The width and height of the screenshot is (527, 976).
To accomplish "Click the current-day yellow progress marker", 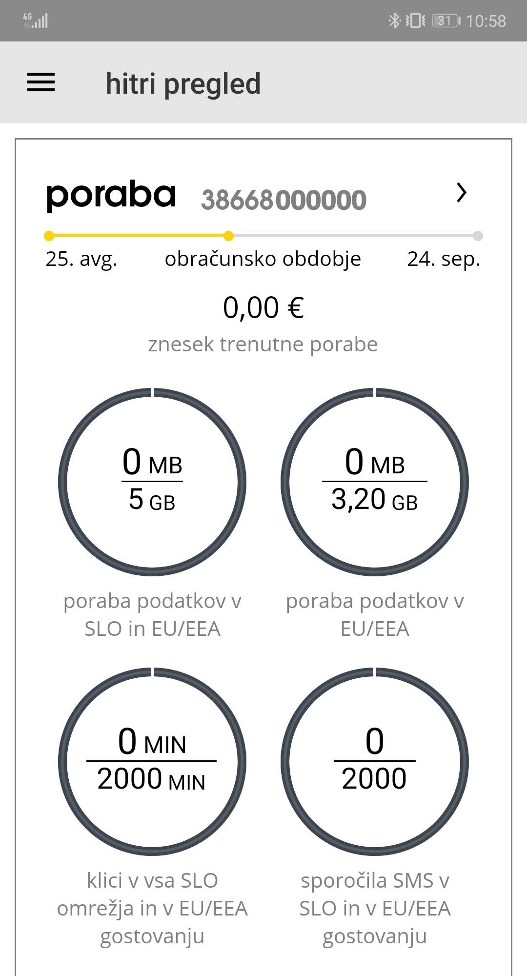I will point(228,236).
